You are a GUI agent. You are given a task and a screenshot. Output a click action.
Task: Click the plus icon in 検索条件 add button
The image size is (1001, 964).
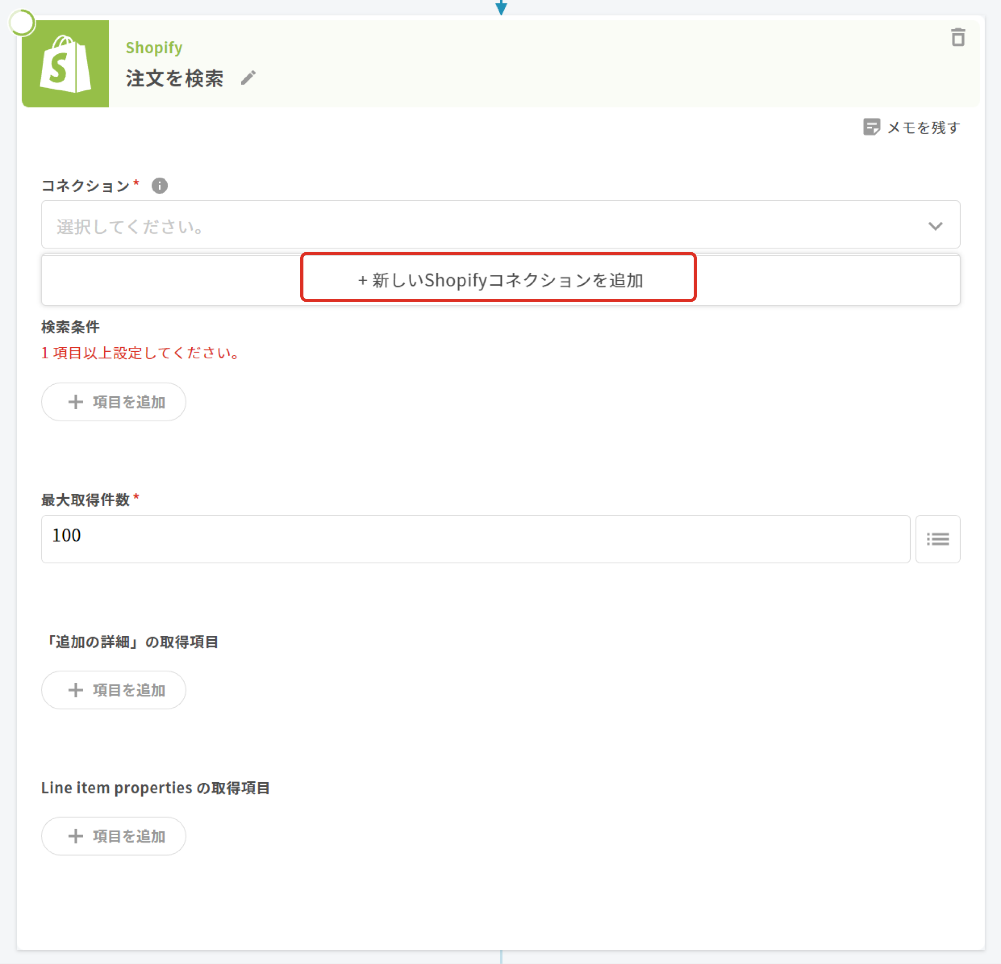(x=75, y=402)
